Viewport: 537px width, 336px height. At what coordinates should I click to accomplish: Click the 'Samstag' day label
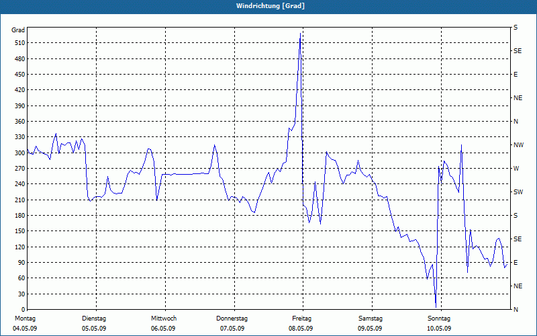pyautogui.click(x=371, y=319)
